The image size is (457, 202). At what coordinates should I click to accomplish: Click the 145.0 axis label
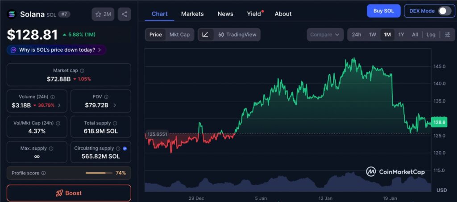pos(440,66)
